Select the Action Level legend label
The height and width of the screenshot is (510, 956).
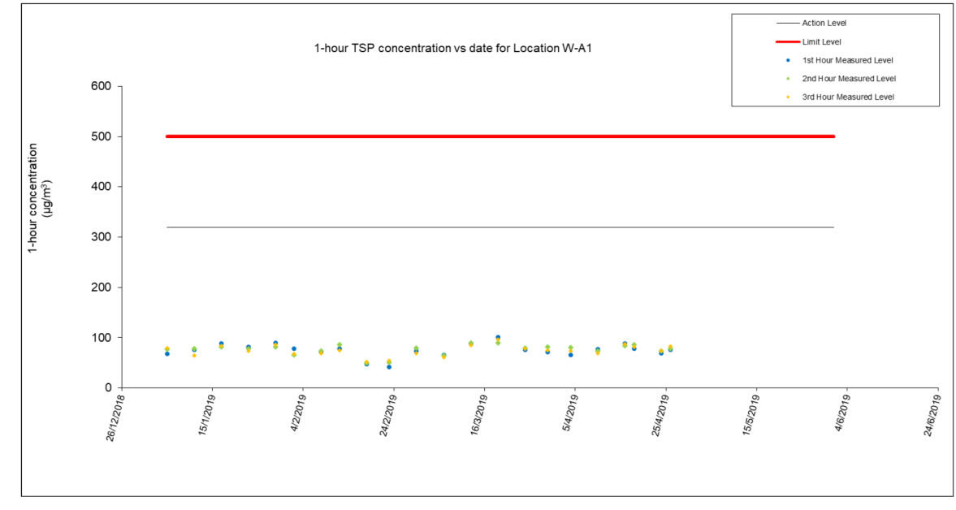[x=824, y=23]
